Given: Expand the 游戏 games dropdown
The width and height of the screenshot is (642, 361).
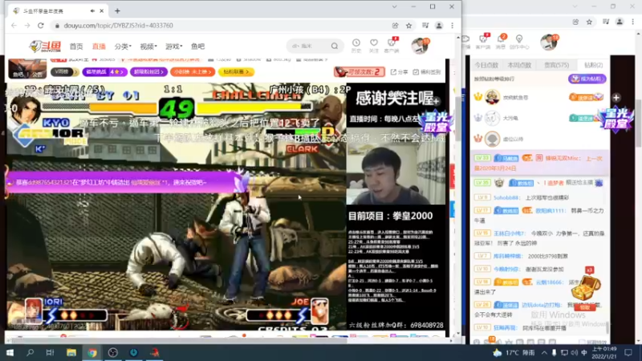Looking at the screenshot, I should pos(173,47).
